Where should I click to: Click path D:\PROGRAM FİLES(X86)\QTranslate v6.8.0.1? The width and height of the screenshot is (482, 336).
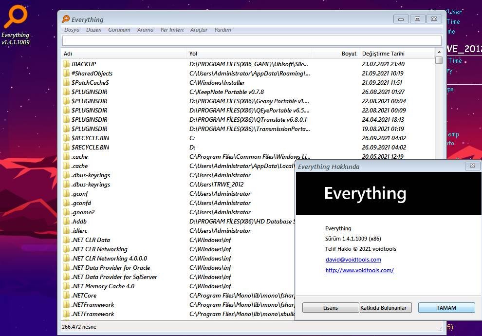point(248,119)
